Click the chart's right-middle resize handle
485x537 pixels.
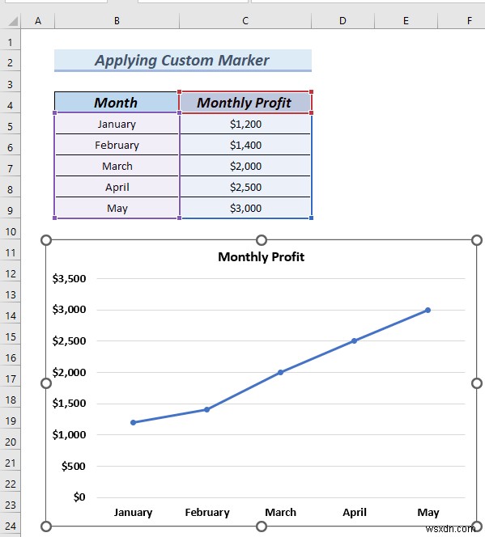pos(477,383)
